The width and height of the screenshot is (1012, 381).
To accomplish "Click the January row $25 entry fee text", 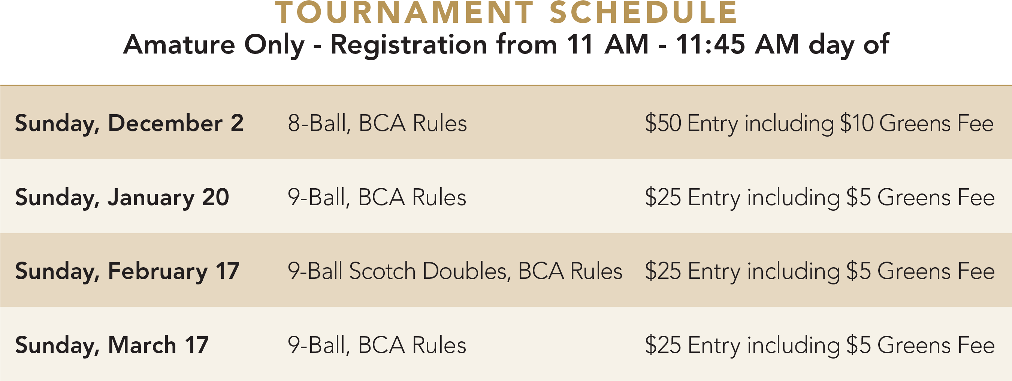I will click(820, 197).
